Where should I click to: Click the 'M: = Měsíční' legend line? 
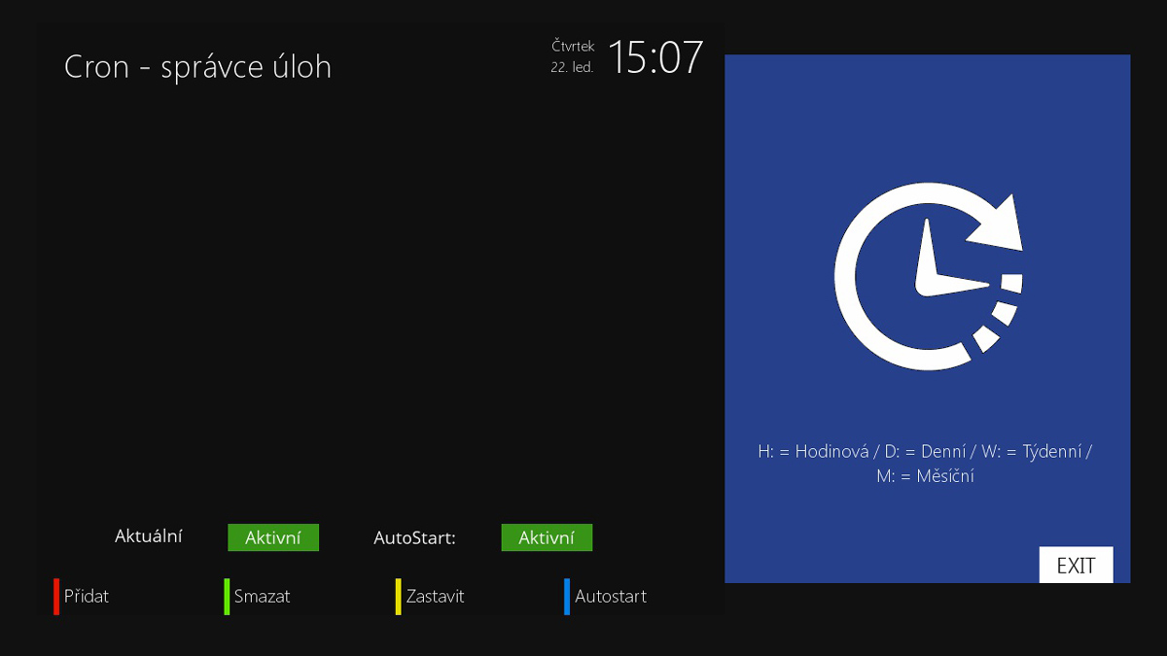[x=925, y=476]
